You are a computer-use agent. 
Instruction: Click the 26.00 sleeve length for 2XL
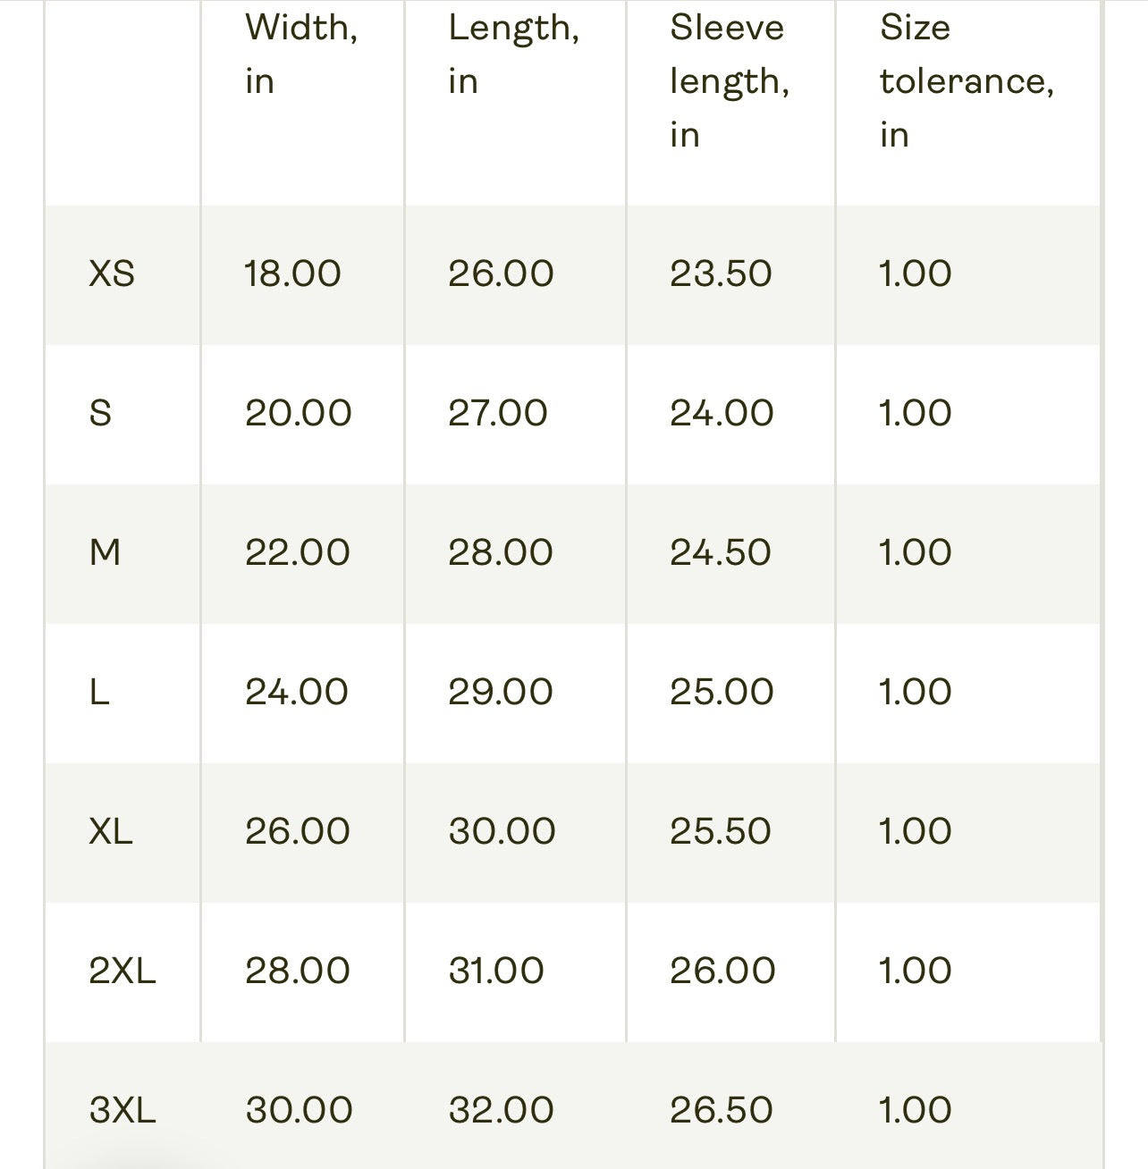[x=722, y=971]
